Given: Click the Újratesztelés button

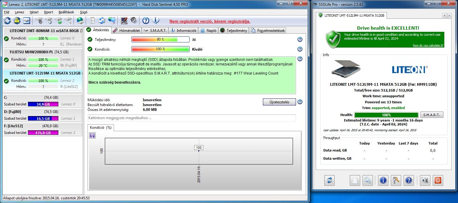Looking at the screenshot, I should [279, 102].
